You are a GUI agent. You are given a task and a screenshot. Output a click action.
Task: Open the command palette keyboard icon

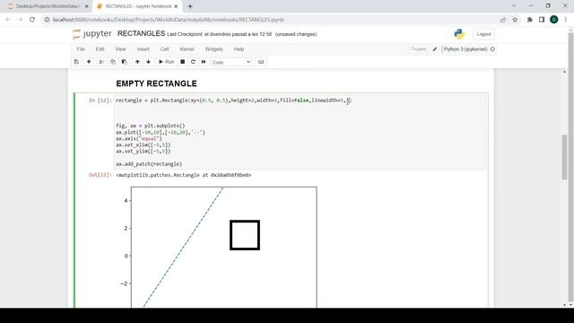coord(261,62)
